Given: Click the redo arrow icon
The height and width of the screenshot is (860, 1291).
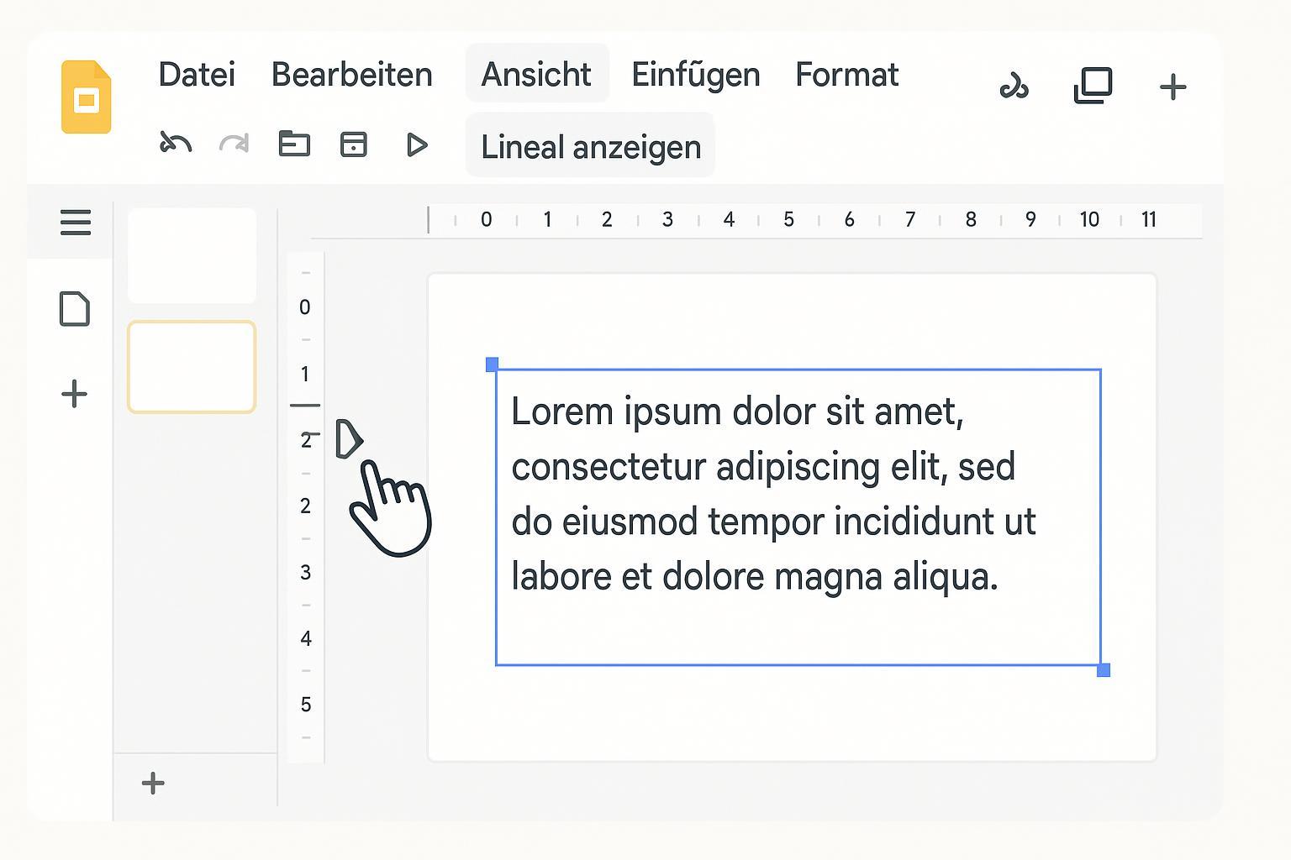Looking at the screenshot, I should [234, 144].
